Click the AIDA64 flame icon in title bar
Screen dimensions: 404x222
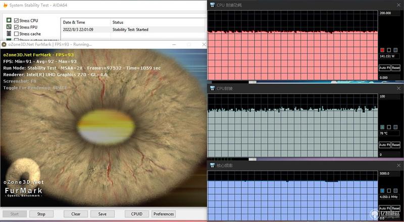click(x=5, y=5)
